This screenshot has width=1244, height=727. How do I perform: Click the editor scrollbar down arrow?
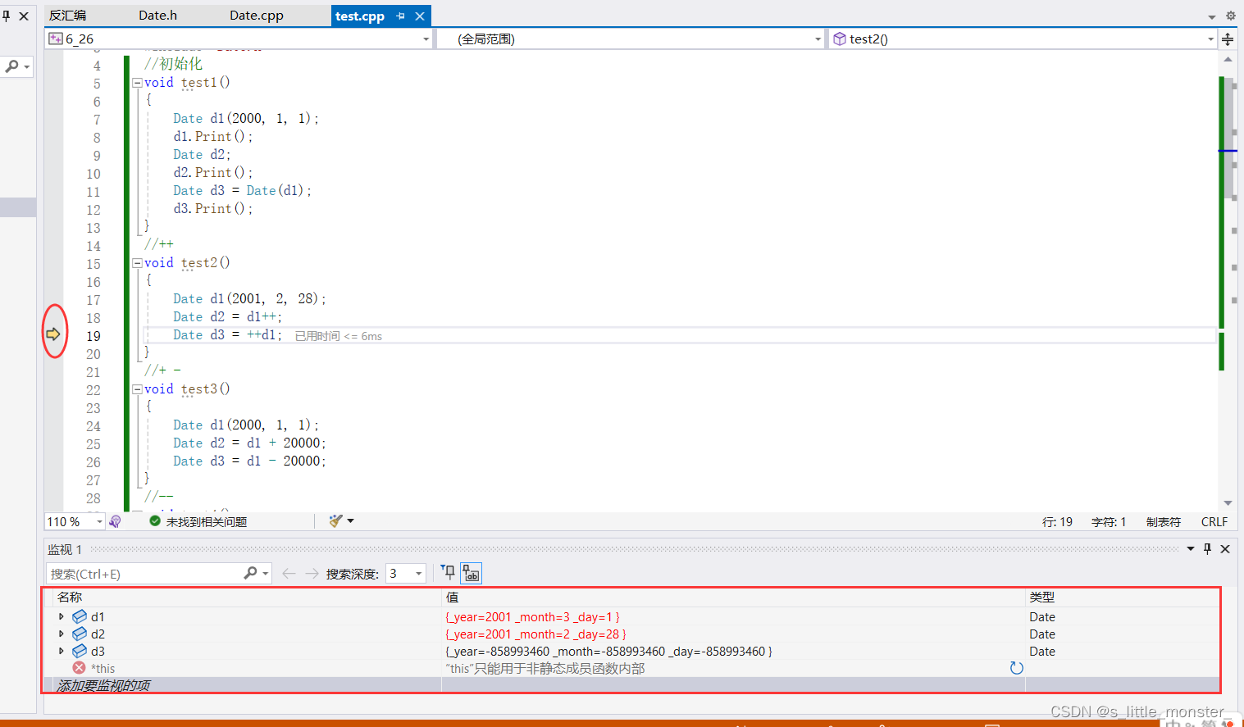click(1228, 502)
